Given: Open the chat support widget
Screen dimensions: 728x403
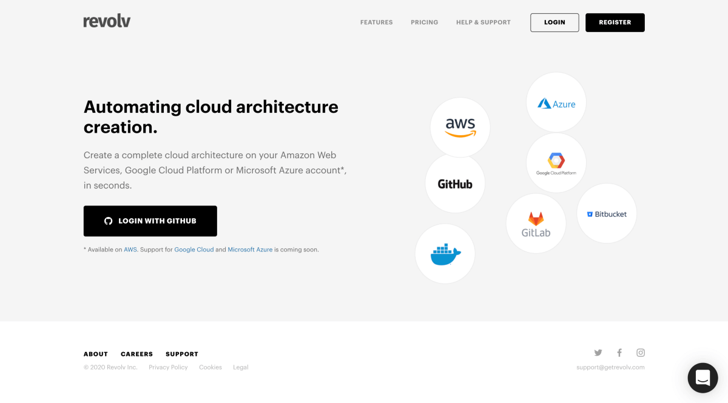Looking at the screenshot, I should pyautogui.click(x=703, y=378).
